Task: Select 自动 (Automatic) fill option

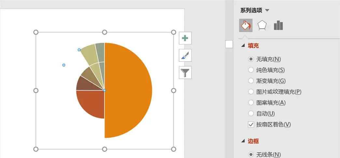Action: (x=251, y=114)
